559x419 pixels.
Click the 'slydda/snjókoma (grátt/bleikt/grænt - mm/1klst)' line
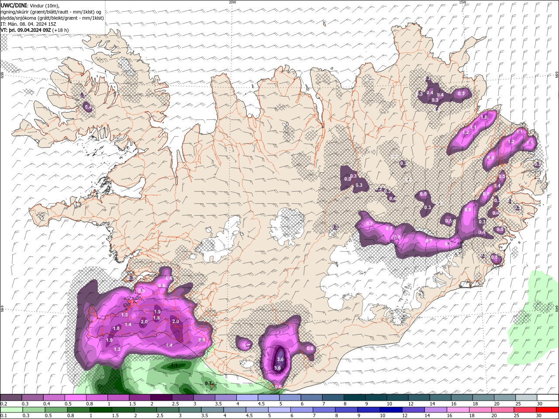(x=52, y=18)
